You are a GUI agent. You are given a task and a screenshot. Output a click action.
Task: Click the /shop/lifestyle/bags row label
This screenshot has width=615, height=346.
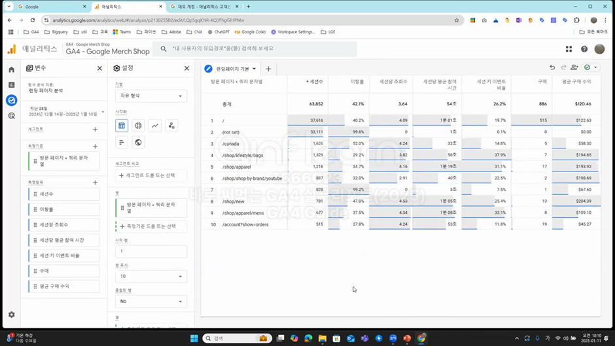click(242, 156)
